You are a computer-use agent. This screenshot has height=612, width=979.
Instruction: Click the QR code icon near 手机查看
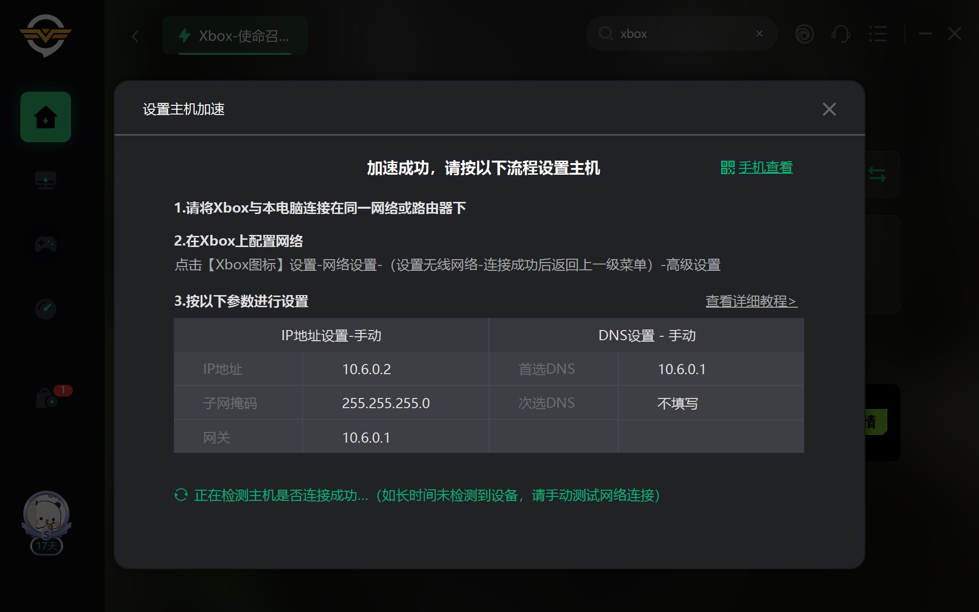[727, 167]
